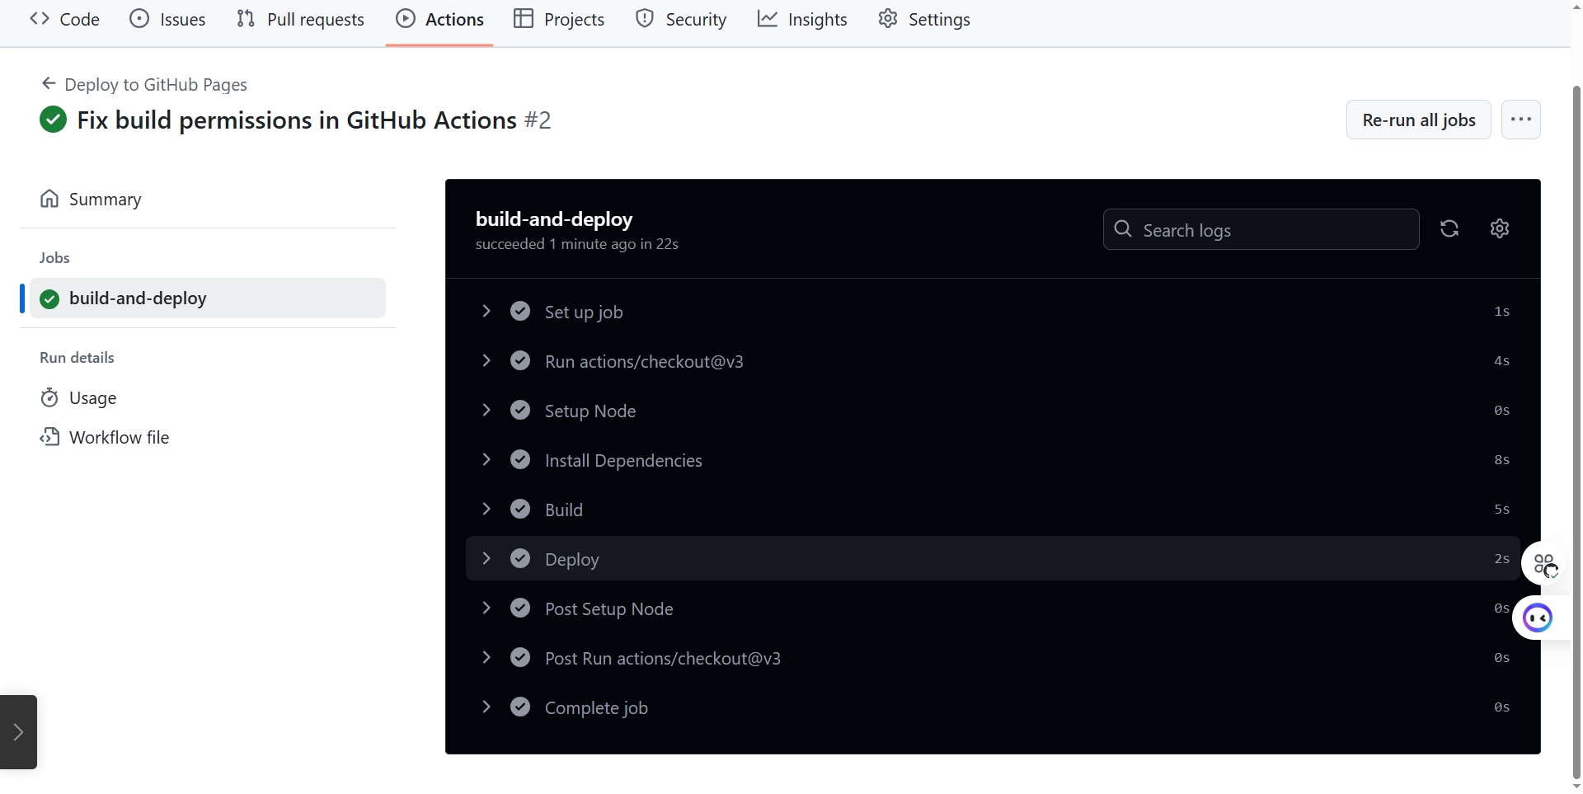Open the three-dots run options menu

coord(1521,120)
